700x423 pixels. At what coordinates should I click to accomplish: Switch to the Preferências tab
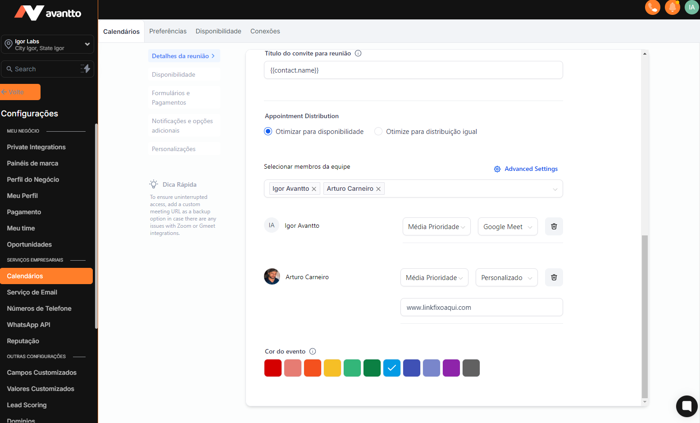coord(168,31)
